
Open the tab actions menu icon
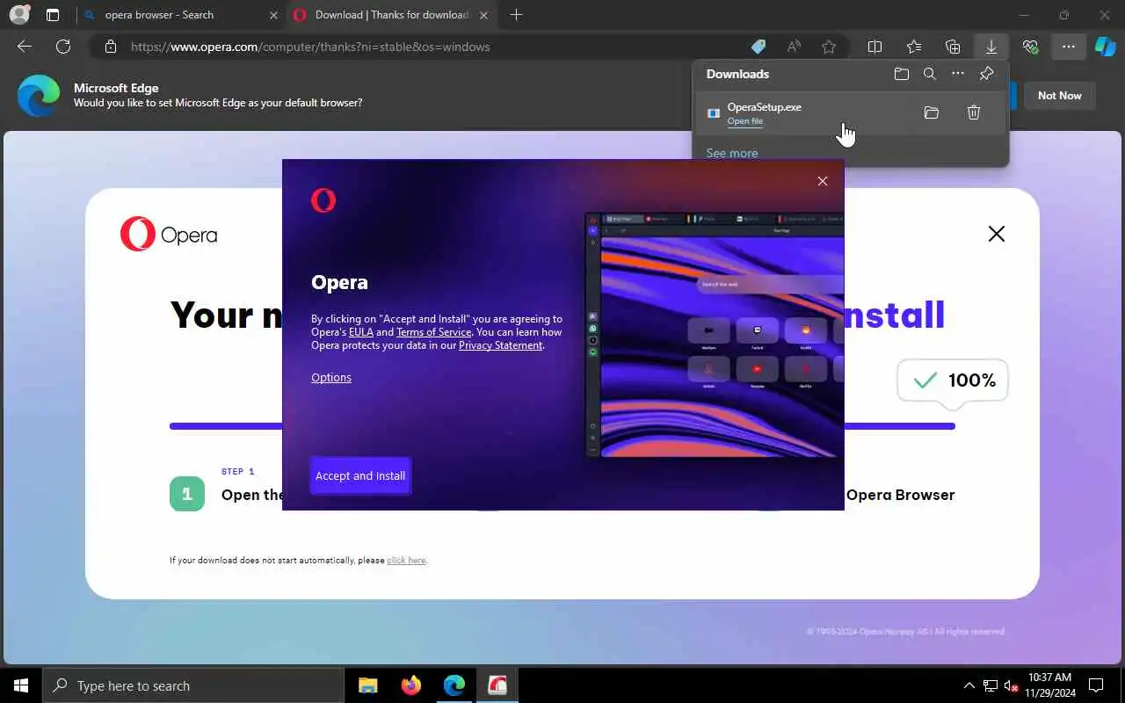[53, 15]
